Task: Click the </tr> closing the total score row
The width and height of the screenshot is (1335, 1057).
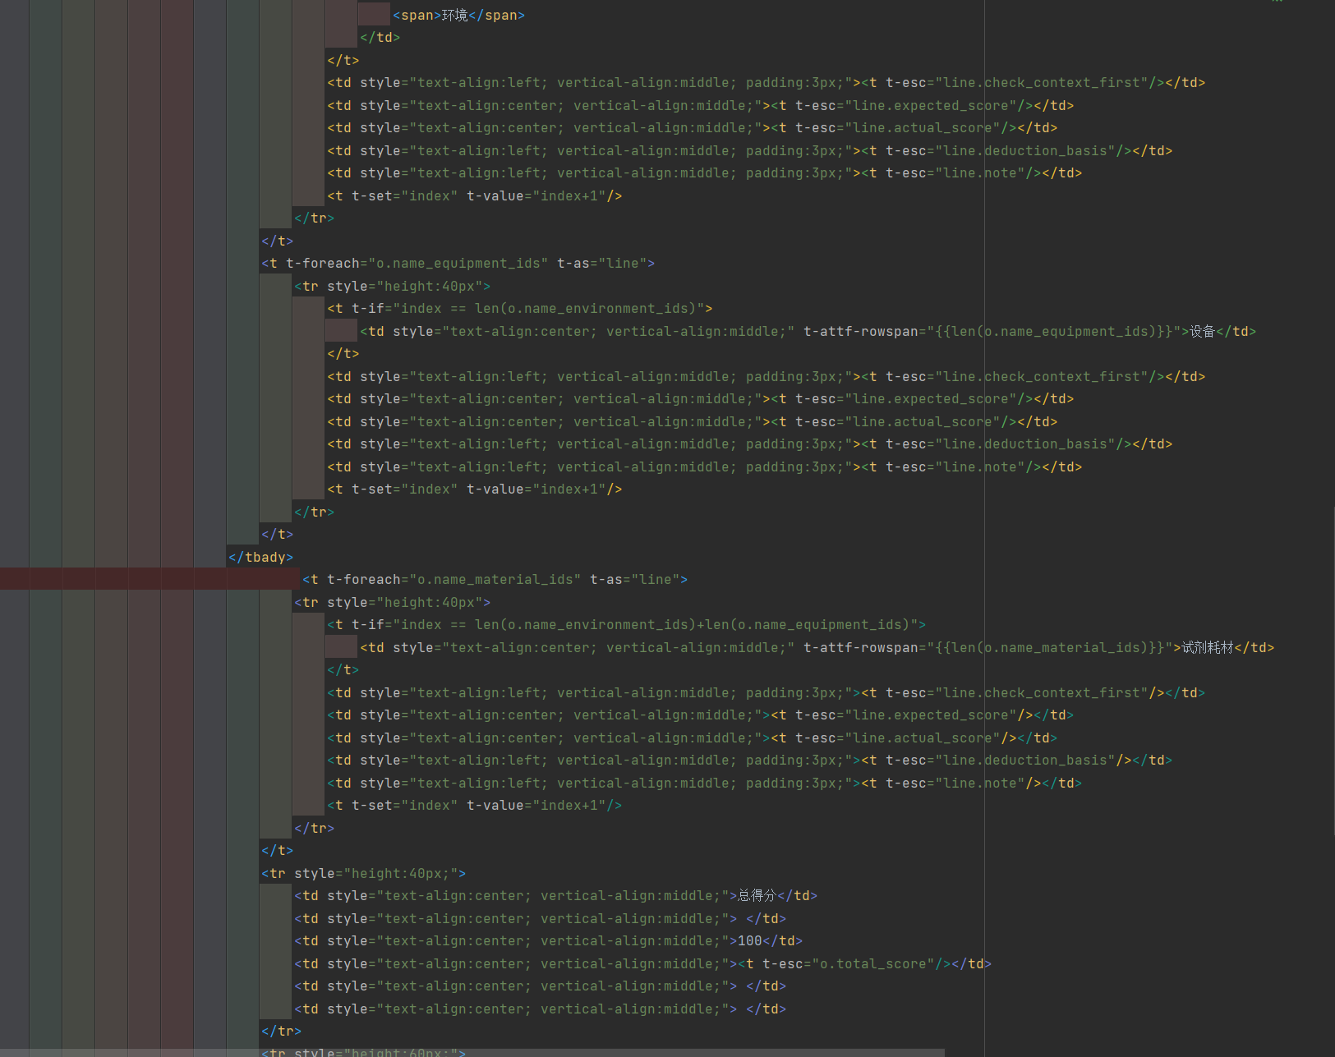Action: [x=282, y=1032]
